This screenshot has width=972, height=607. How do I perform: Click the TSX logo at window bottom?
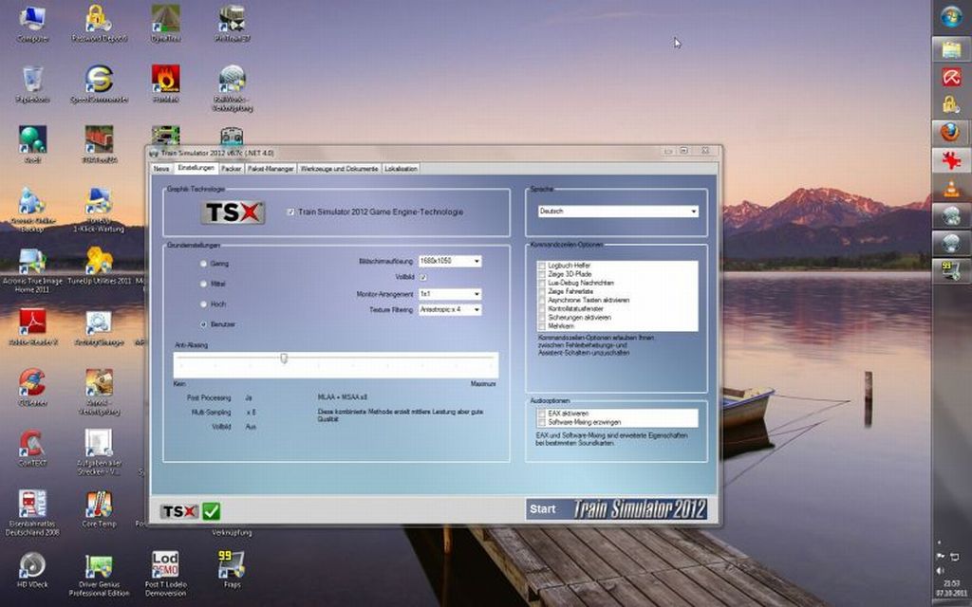[179, 511]
